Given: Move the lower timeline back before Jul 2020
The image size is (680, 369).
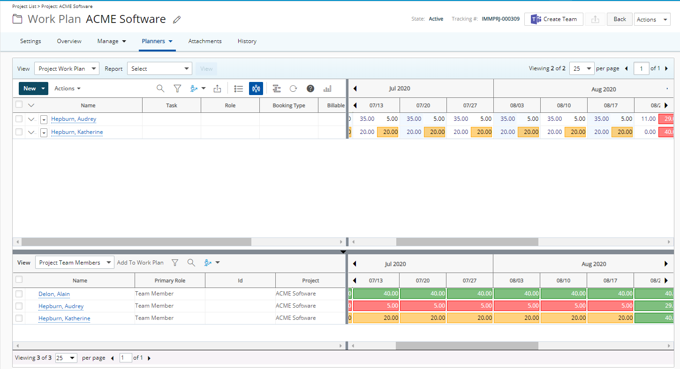Looking at the screenshot, I should 355,264.
